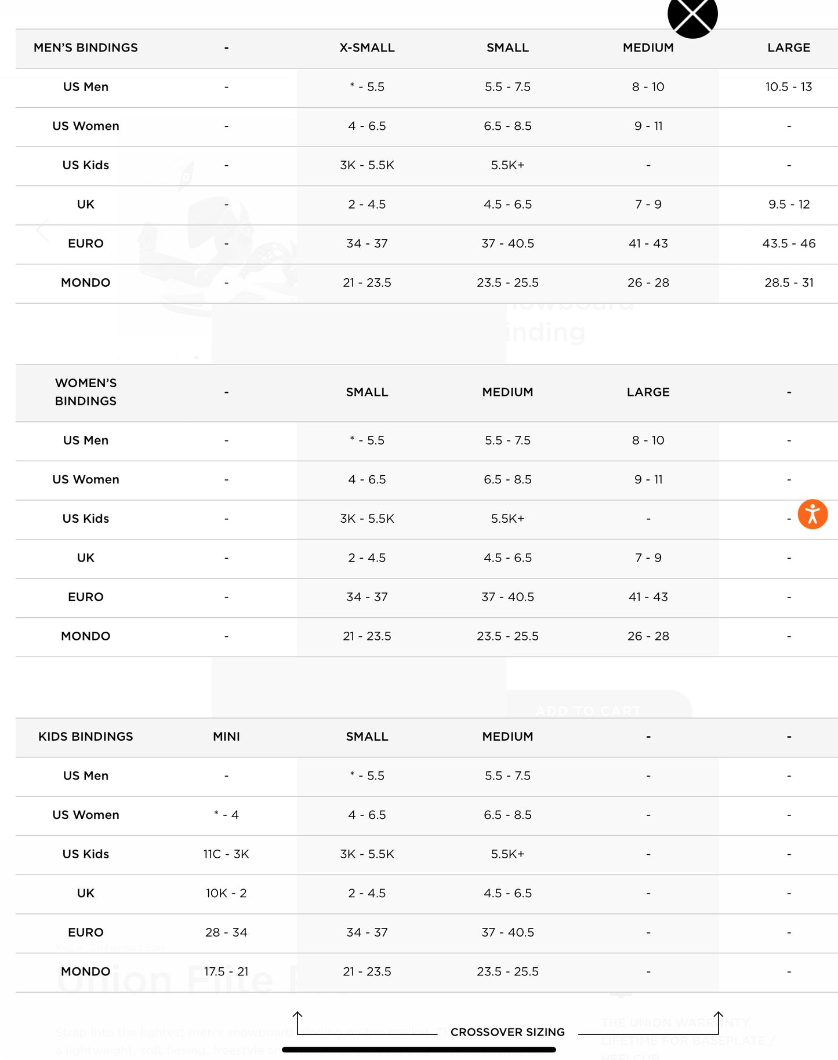This screenshot has width=838, height=1060.
Task: Click the Women's Bindings table heading
Action: 86,392
